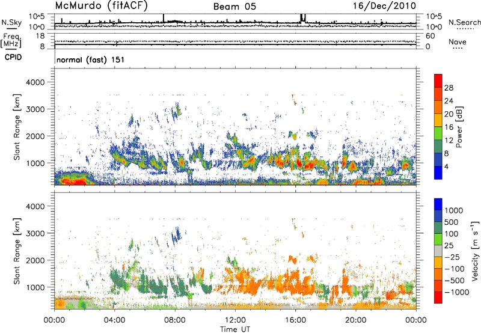Click the 18 tick on frequency axis
Viewport: 481px width, 333px height.
[x=40, y=36]
